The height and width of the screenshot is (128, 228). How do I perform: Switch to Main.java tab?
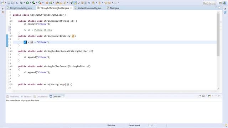coord(113,8)
